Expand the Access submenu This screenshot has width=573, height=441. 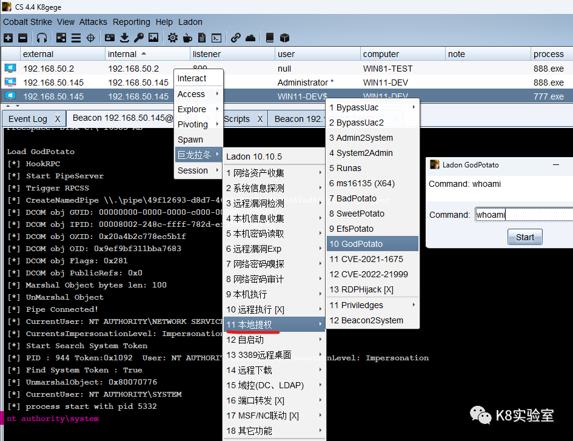click(x=198, y=94)
